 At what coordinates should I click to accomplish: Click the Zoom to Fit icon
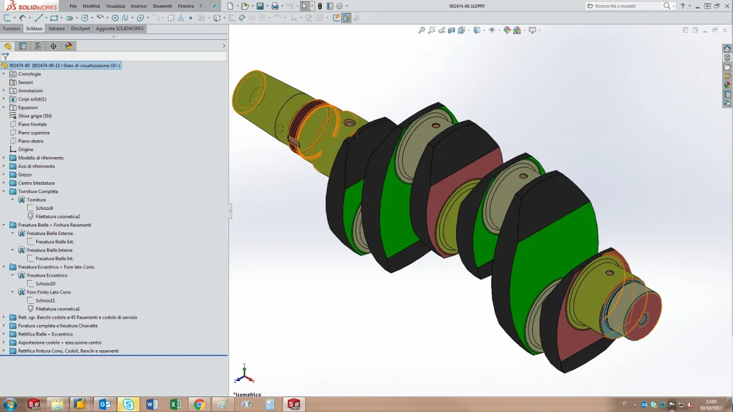point(422,30)
